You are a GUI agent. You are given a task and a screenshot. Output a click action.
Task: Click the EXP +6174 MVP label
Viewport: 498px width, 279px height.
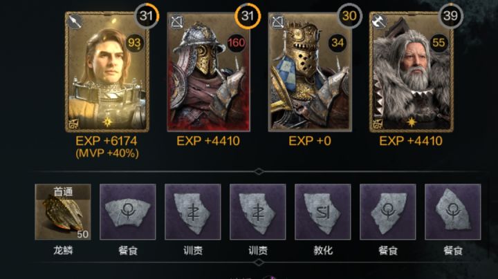(x=107, y=147)
